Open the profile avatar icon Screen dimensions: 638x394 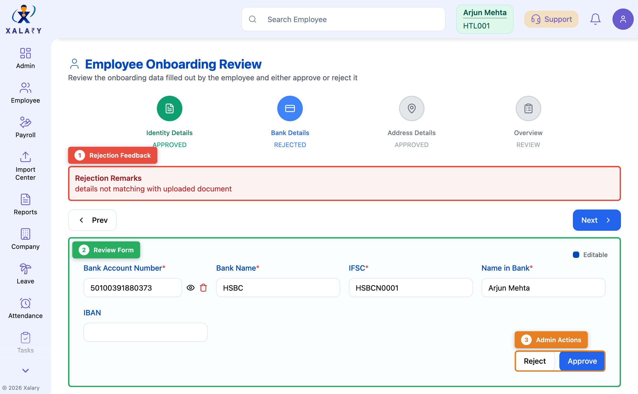623,19
